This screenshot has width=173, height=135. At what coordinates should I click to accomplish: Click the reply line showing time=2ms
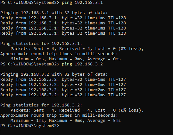click(63, 90)
